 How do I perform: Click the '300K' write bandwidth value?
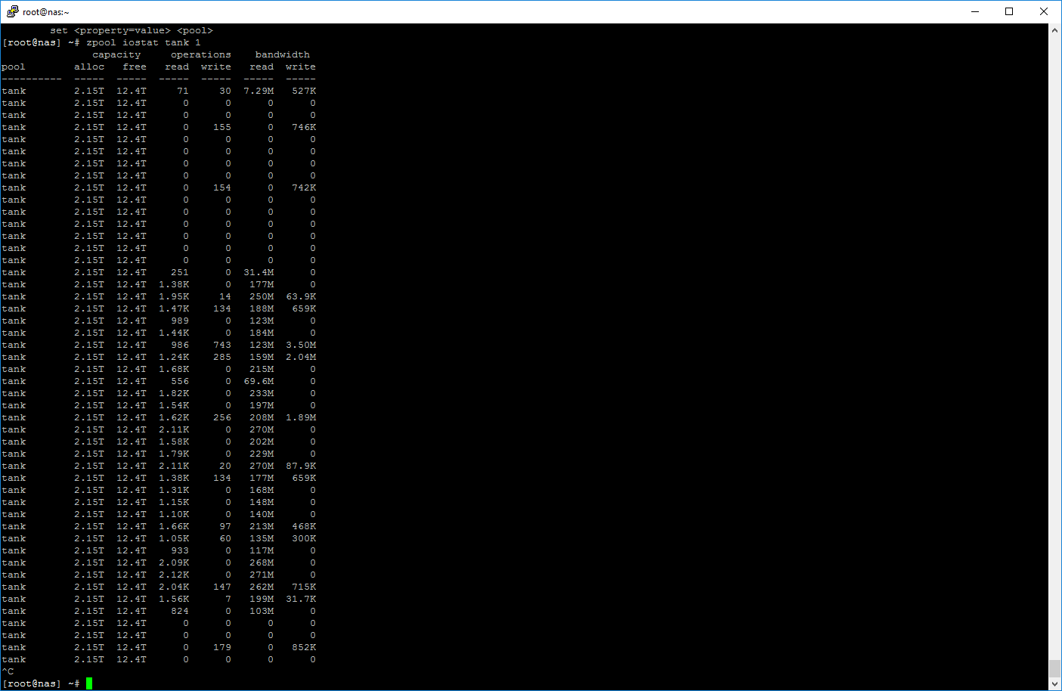tap(304, 538)
